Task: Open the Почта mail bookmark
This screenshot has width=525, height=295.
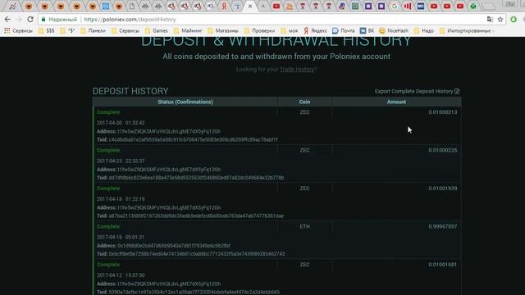Action: coord(343,31)
